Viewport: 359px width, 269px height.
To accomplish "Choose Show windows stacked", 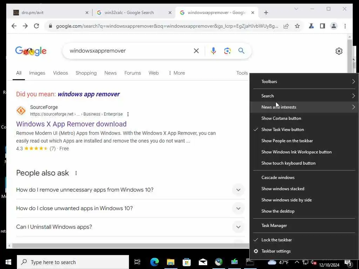I will click(x=304, y=189).
